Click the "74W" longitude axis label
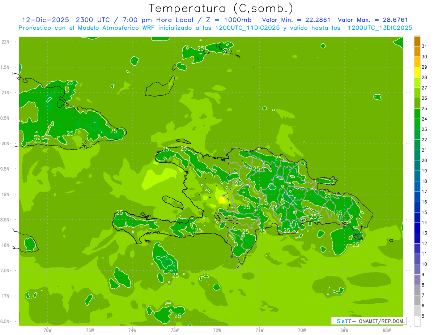Viewport: 434px width, 335px height. point(132,330)
